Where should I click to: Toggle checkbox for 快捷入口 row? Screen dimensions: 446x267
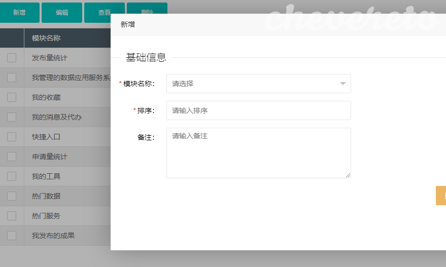[12, 137]
